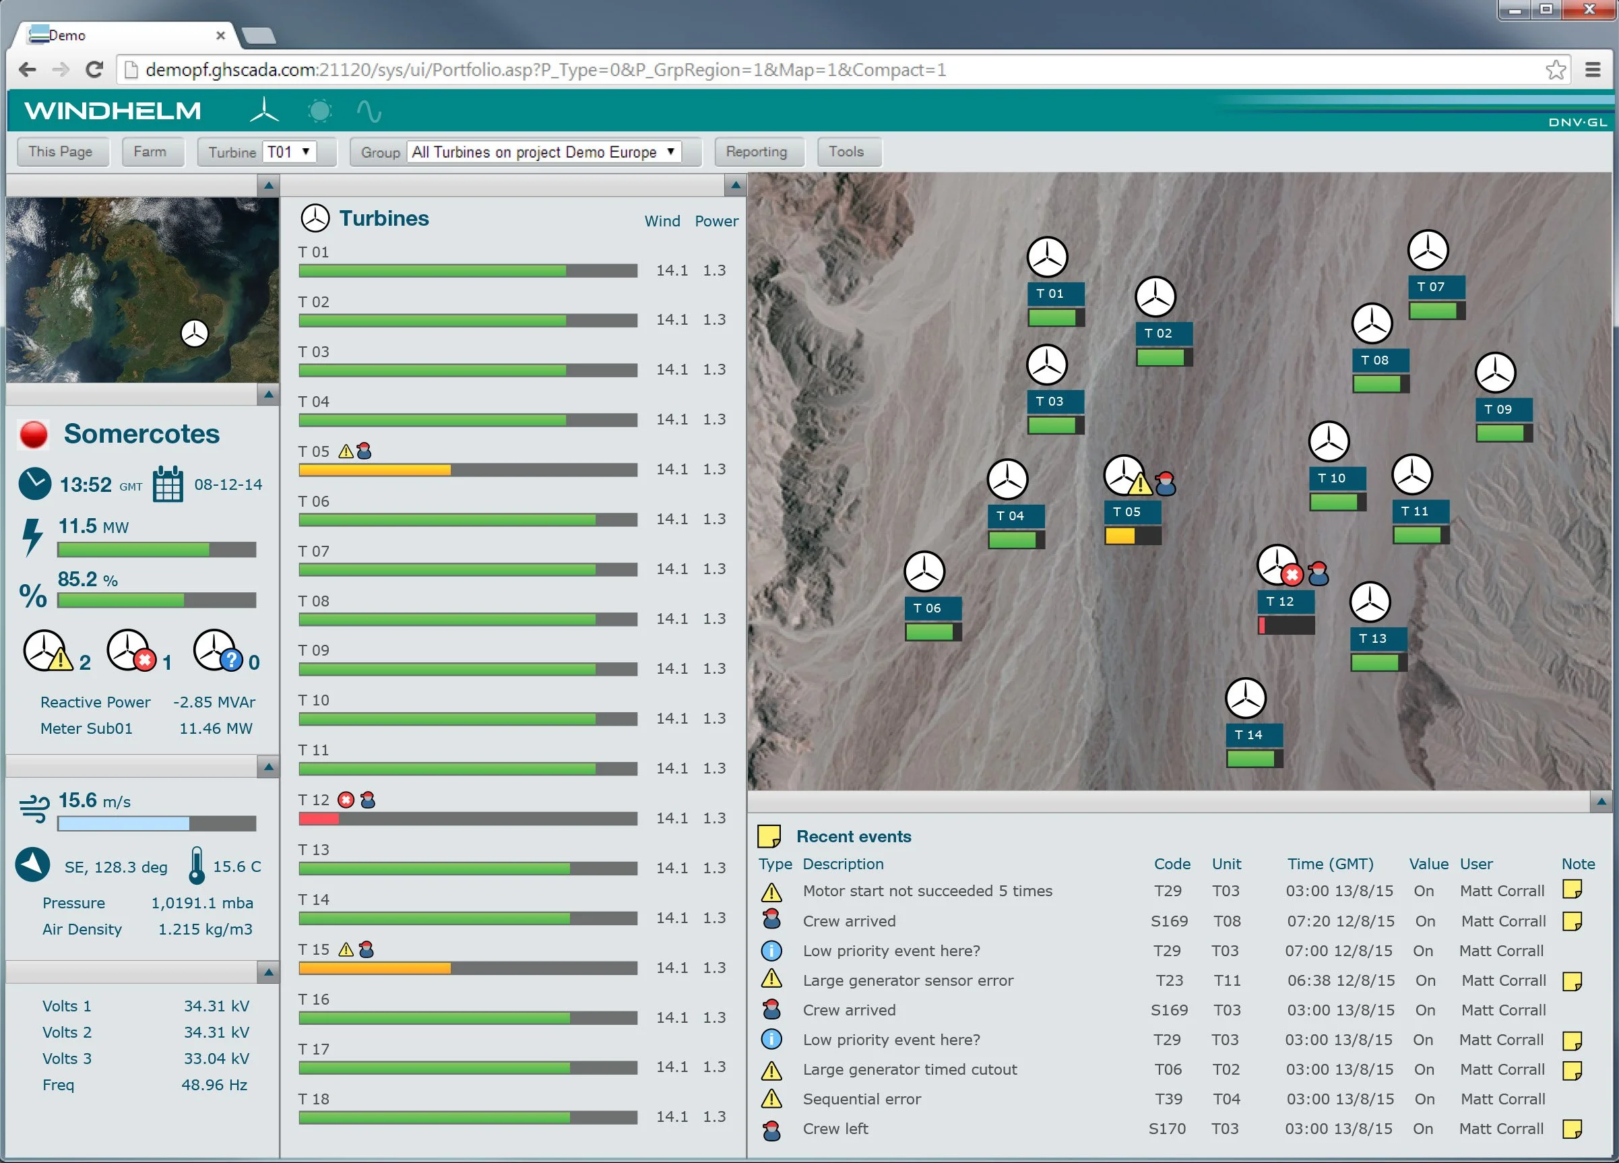The height and width of the screenshot is (1163, 1619).
Task: Click the Large generator sensor error event
Action: click(x=908, y=980)
